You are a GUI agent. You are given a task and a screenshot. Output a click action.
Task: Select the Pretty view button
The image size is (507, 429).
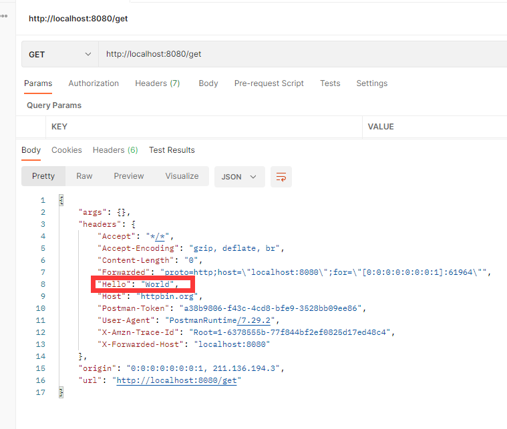point(43,176)
